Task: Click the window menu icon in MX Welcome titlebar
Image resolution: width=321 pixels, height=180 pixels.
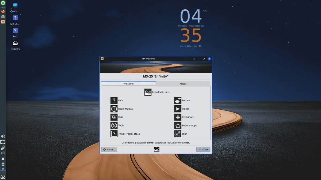Action: (x=102, y=59)
